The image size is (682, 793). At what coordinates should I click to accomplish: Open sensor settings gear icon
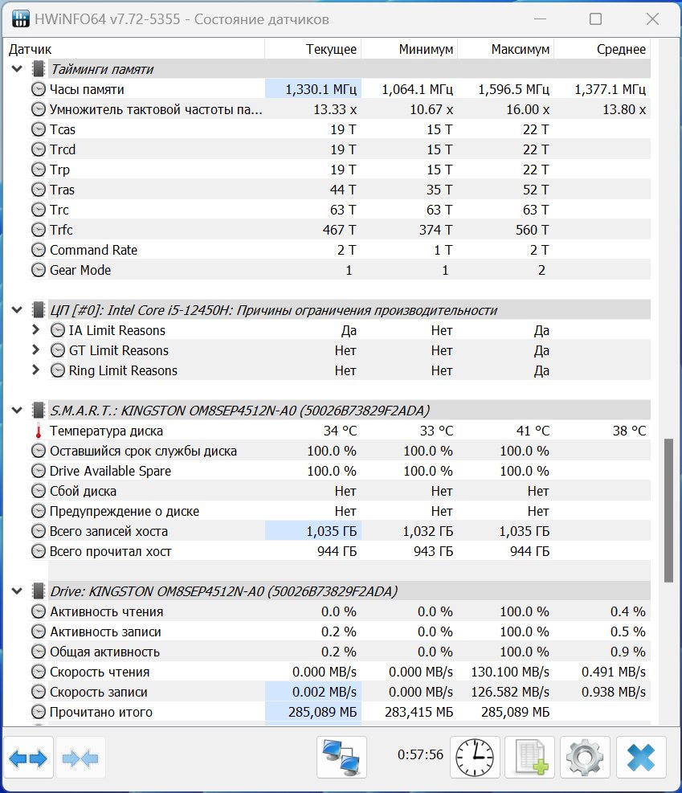585,757
